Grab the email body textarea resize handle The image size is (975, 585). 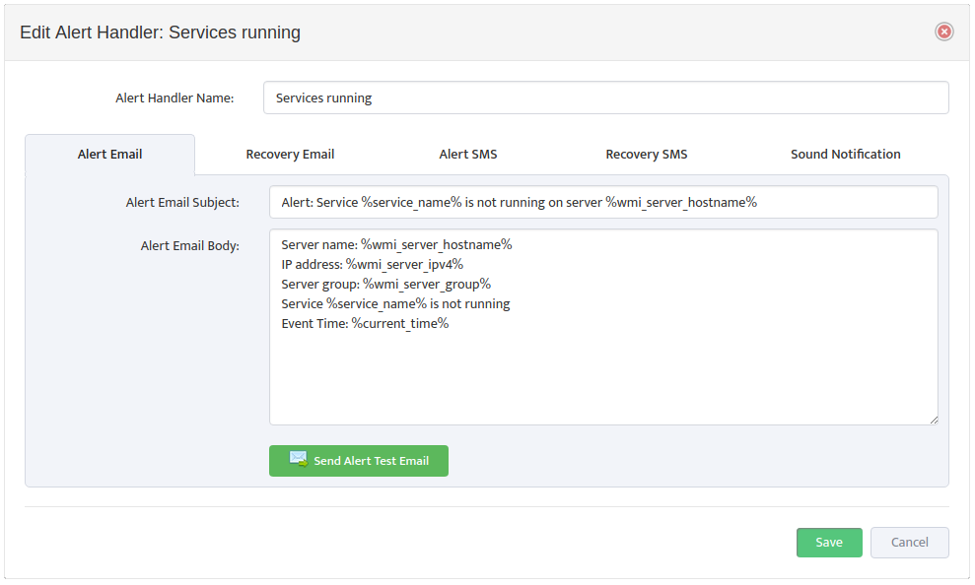click(x=933, y=420)
